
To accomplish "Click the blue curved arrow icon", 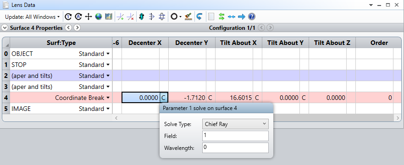I will coord(199,17).
